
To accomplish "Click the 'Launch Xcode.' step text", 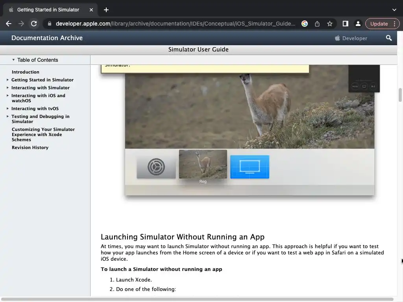I will (134, 280).
